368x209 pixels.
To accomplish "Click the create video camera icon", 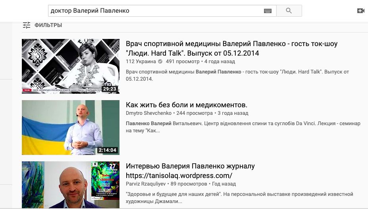I will (x=361, y=11).
